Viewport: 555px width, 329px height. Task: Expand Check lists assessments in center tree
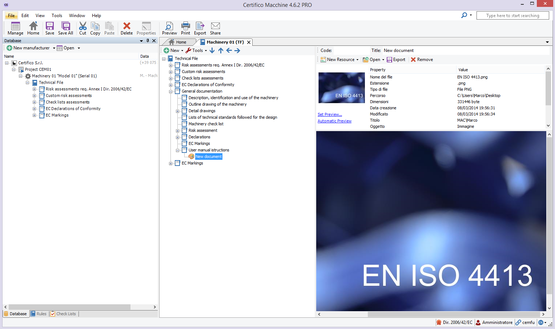pyautogui.click(x=171, y=78)
